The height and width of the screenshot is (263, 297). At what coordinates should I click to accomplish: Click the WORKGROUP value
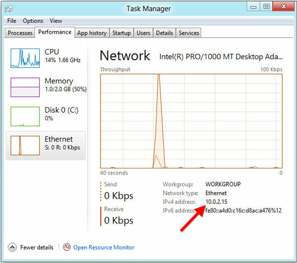click(x=223, y=184)
